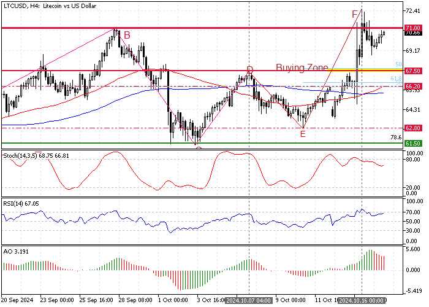Select the highlighted 2024.10.16 00:00 time marker
This screenshot has width=429, height=307.
362,301
